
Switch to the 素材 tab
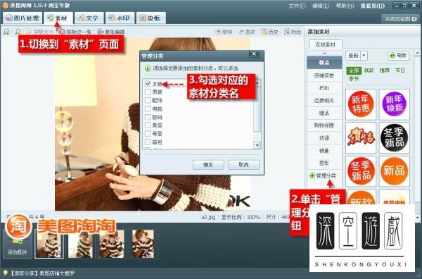click(58, 18)
